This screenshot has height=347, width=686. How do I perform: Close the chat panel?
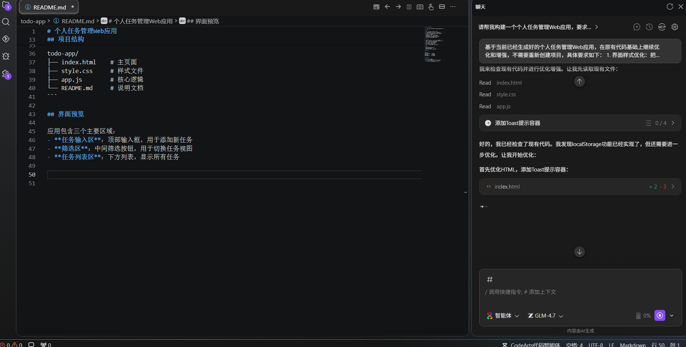[x=681, y=7]
